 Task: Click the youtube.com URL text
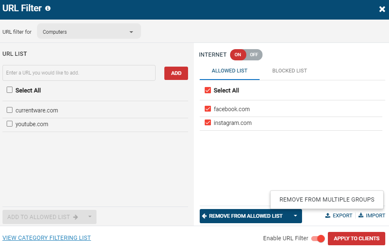coord(32,124)
